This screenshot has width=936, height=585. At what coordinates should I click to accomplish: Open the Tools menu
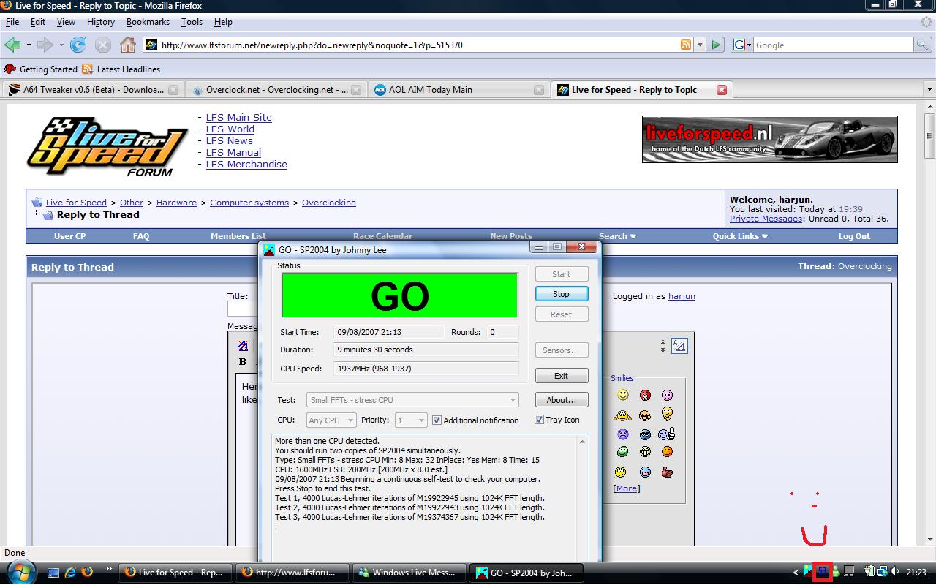(x=192, y=22)
